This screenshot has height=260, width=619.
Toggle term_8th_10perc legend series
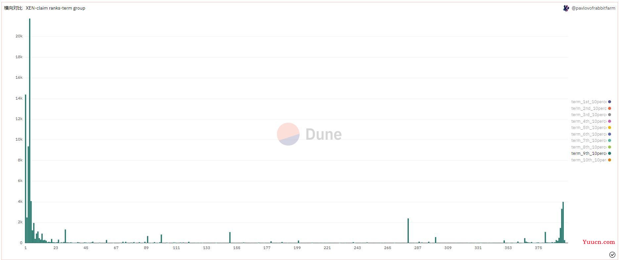591,147
